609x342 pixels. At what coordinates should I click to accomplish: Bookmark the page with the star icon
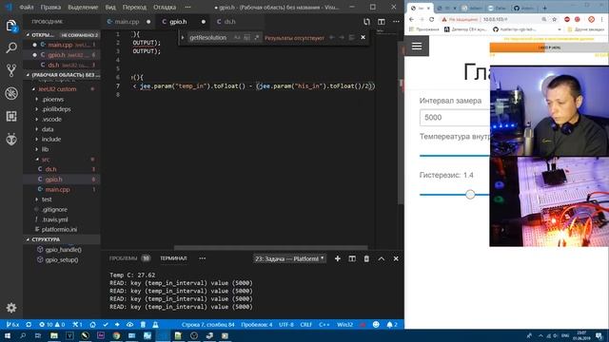pyautogui.click(x=554, y=19)
